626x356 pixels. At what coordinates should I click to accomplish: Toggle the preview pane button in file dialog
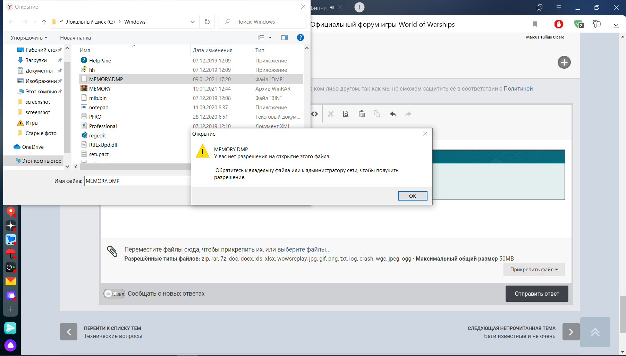[x=285, y=37]
